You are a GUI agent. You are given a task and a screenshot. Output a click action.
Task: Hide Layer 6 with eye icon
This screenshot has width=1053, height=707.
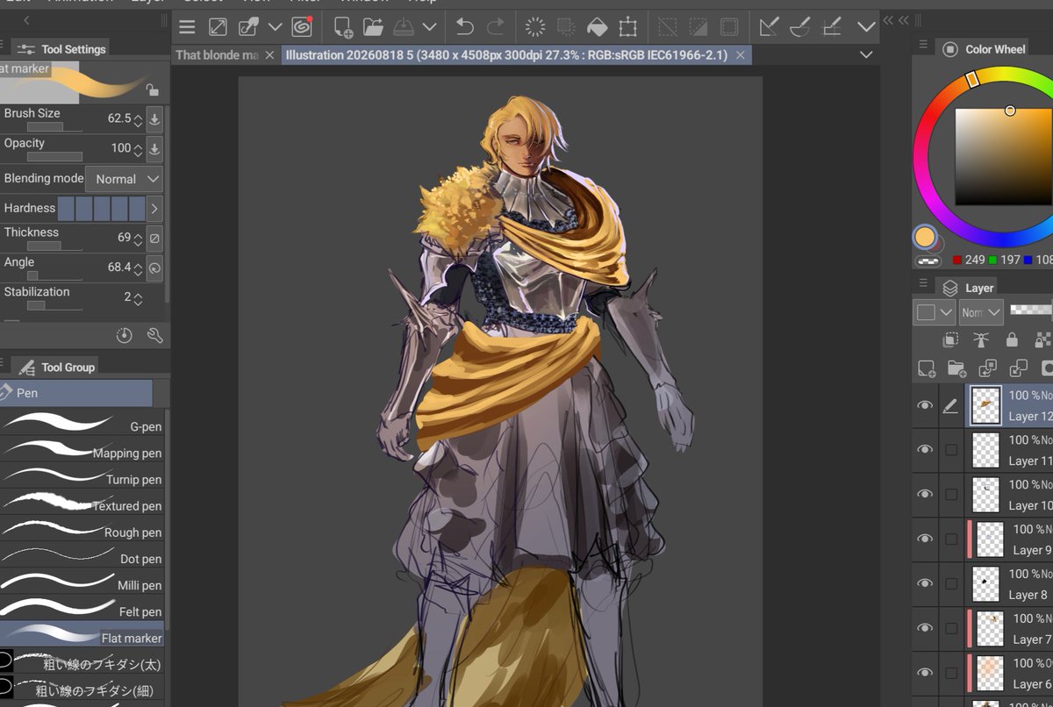point(925,672)
